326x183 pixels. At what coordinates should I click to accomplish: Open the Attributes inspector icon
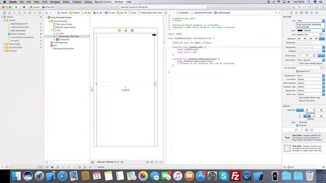point(307,13)
